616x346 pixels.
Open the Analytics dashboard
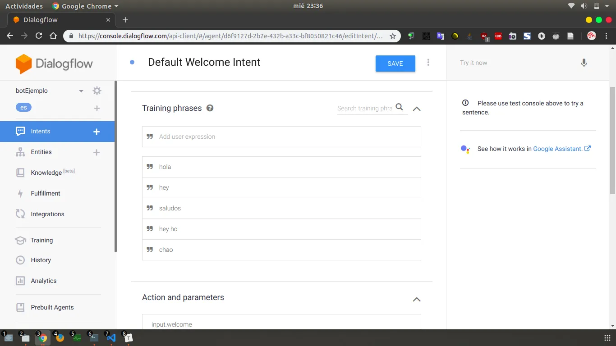(43, 281)
